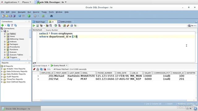The height and width of the screenshot is (111, 198).
Task: Sort by the LAST_NAME column header
Action: [74, 73]
